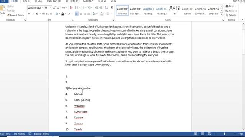Open line and paragraph spacing options
245x137 pixels.
click(94, 14)
